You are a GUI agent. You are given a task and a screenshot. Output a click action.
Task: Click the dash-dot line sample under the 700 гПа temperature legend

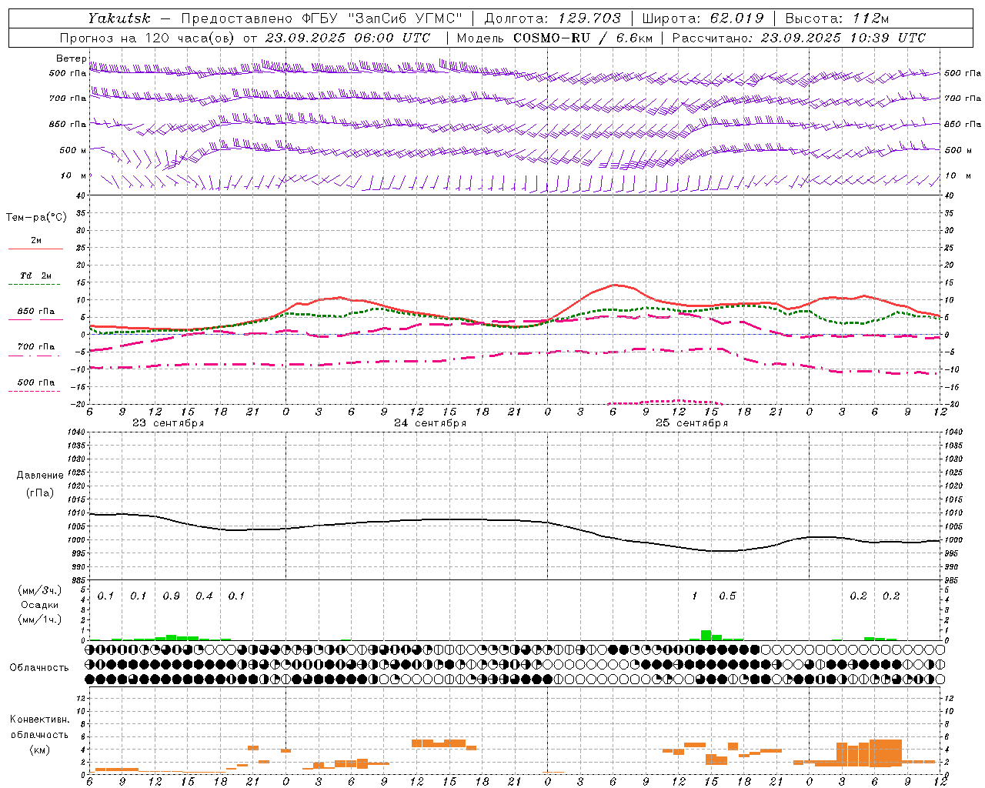tap(35, 356)
